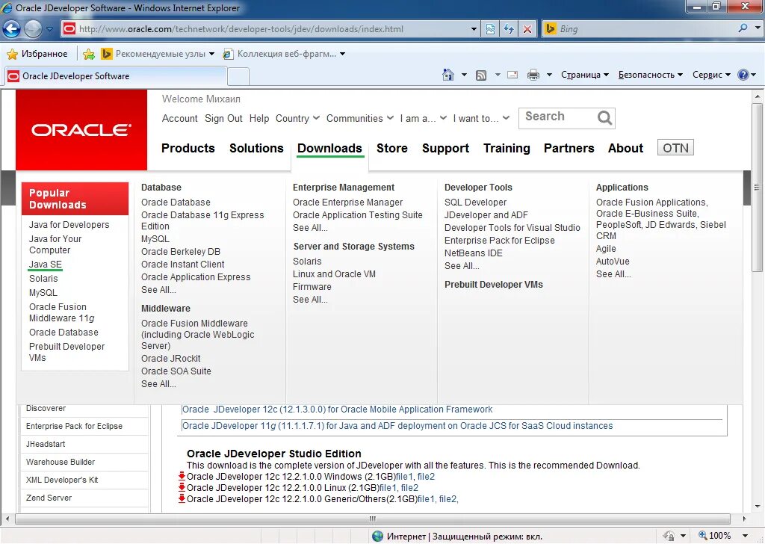Click red download arrow for JDeveloper Linux
The width and height of the screenshot is (765, 544).
coord(182,487)
